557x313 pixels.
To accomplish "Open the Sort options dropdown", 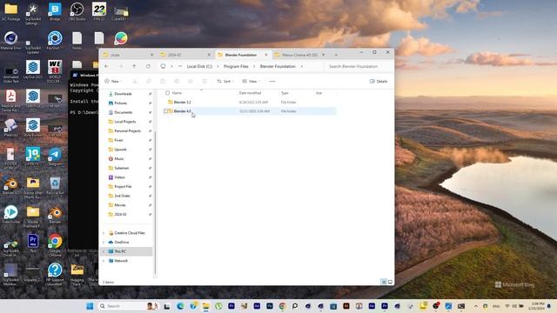I will coord(225,81).
